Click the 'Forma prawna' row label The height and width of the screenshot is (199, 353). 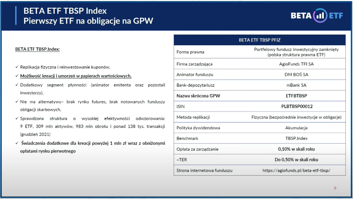coord(190,52)
